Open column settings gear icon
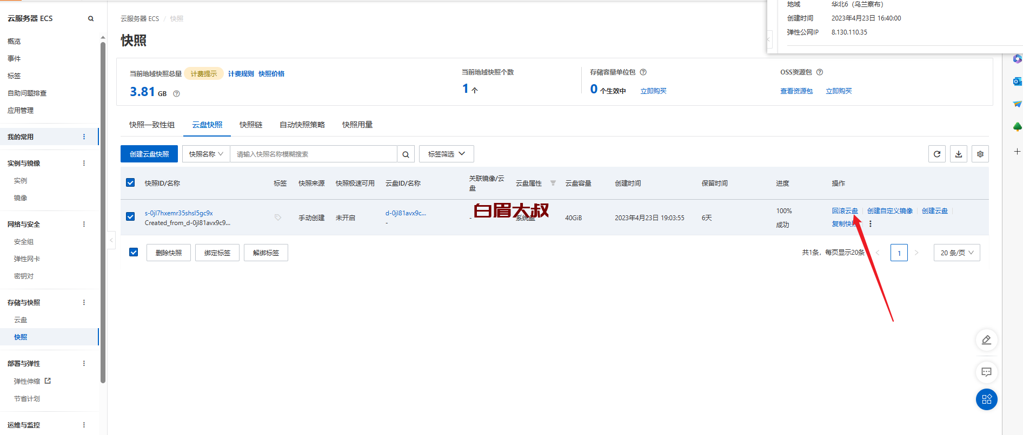The image size is (1023, 435). [980, 154]
